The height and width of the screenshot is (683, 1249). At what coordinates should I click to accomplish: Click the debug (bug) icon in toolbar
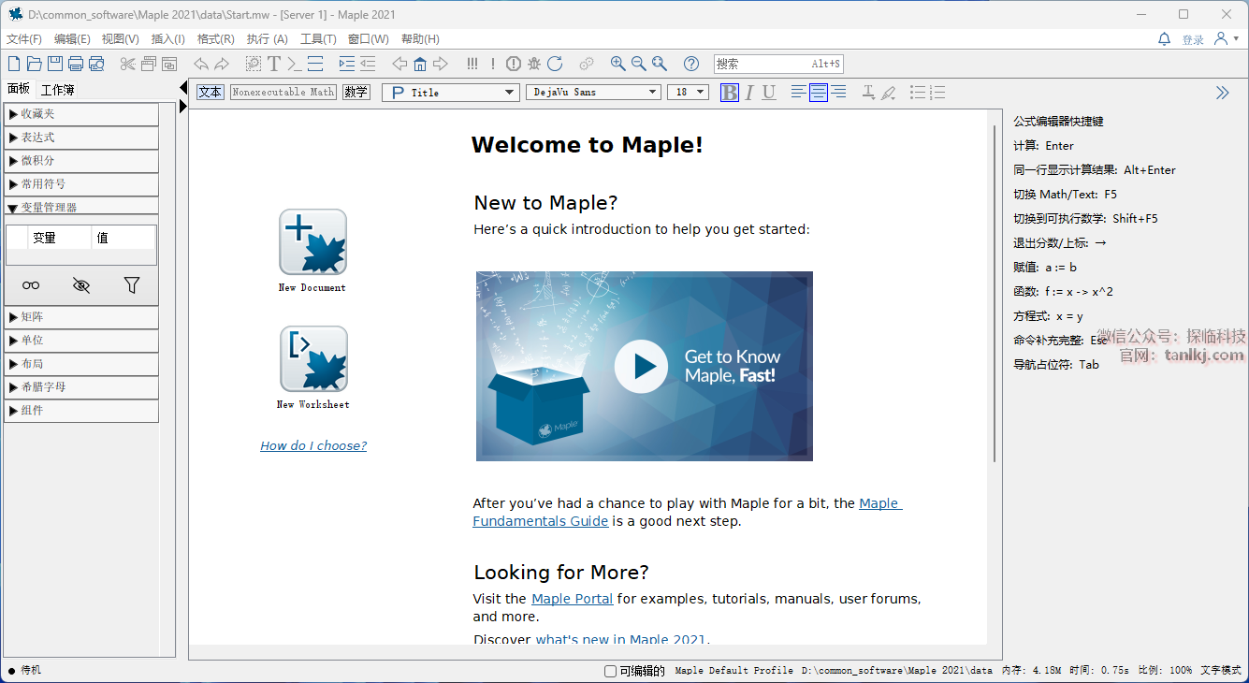534,64
